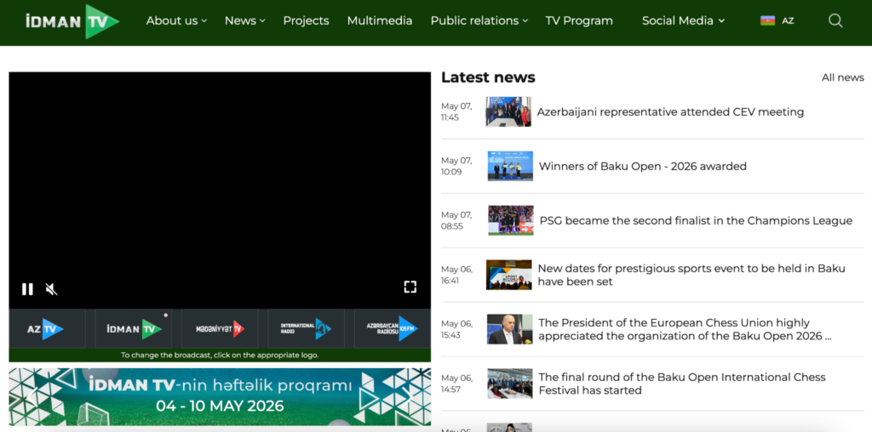Viewport: 872px width, 432px height.
Task: Read Azerbaijani representative attended CEV meeting
Action: point(670,112)
